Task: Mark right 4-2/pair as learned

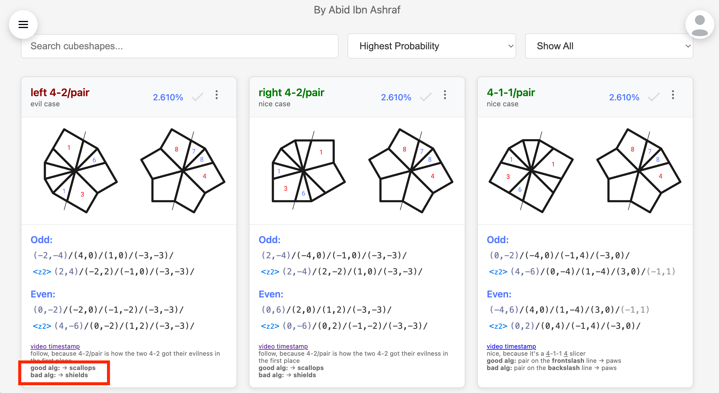Action: coord(426,97)
